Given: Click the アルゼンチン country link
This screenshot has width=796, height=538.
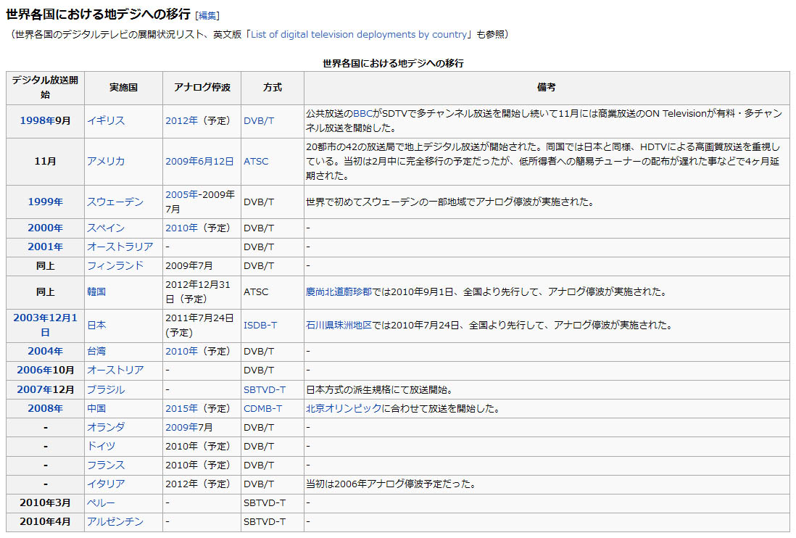Looking at the screenshot, I should [115, 521].
